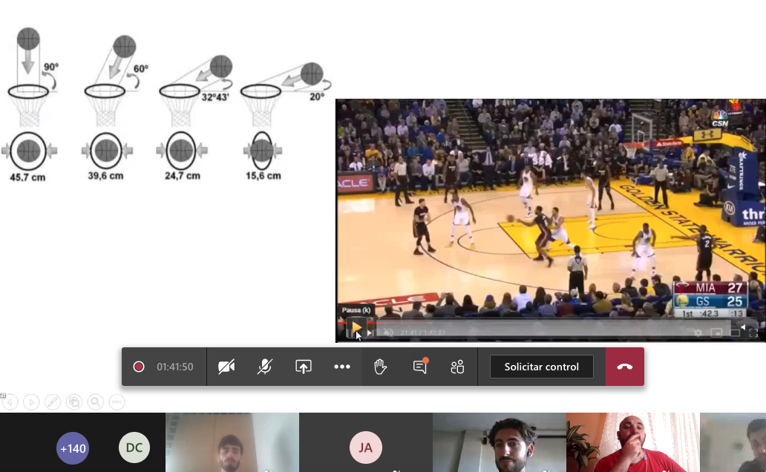Click the 15,6 cm hoop diagram label
Image resolution: width=766 pixels, height=472 pixels.
[263, 175]
